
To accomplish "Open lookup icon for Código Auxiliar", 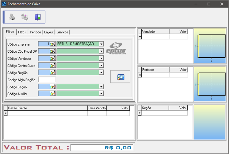I will (x=53, y=94).
